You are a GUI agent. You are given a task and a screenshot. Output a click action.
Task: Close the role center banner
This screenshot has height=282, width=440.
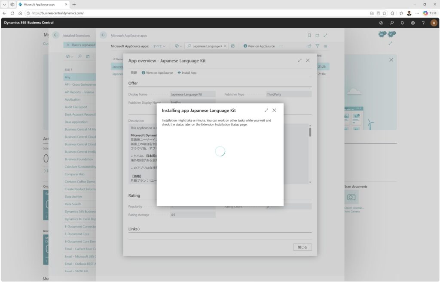point(391,60)
